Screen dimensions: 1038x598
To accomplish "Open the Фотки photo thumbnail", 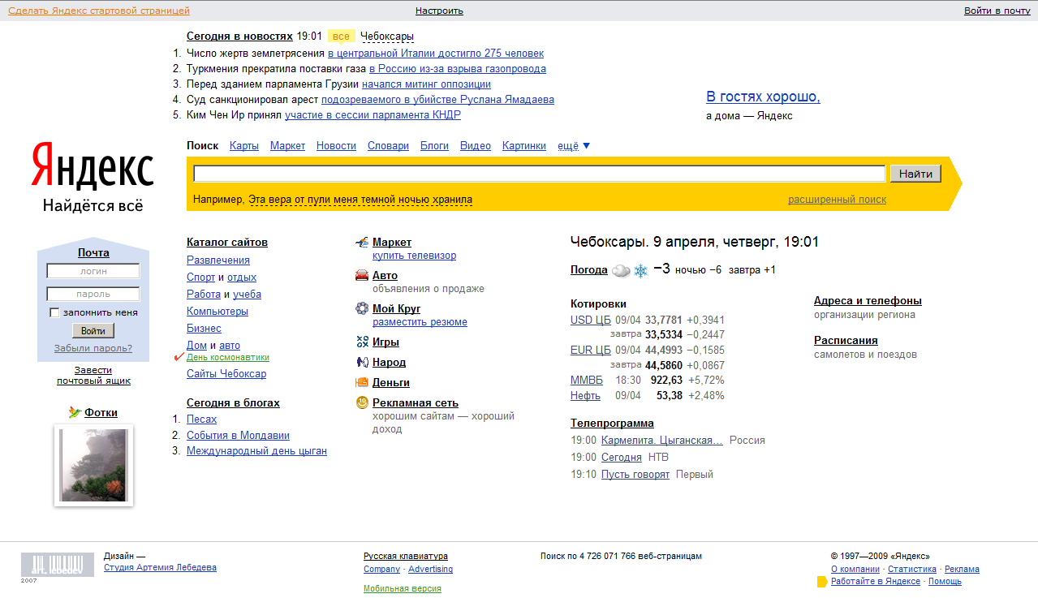I will tap(93, 465).
